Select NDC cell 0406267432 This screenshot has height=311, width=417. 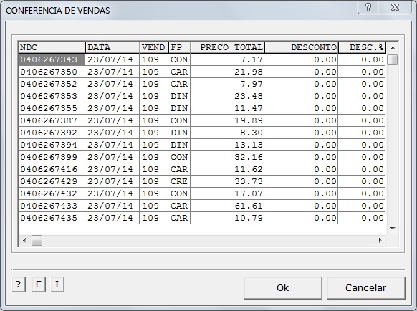[x=52, y=193]
